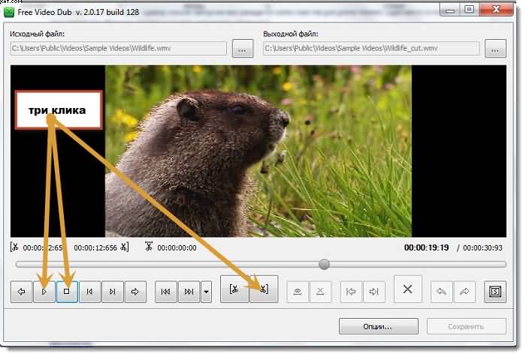
Task: Set selection start with scissors button
Action: pyautogui.click(x=234, y=289)
